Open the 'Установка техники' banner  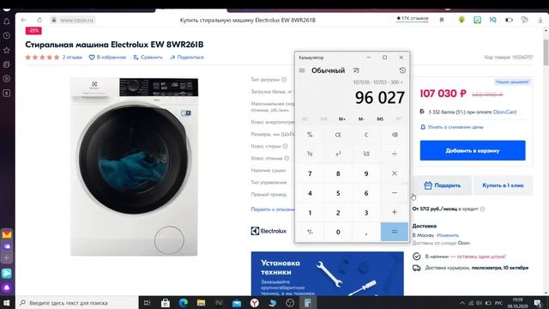tap(327, 274)
